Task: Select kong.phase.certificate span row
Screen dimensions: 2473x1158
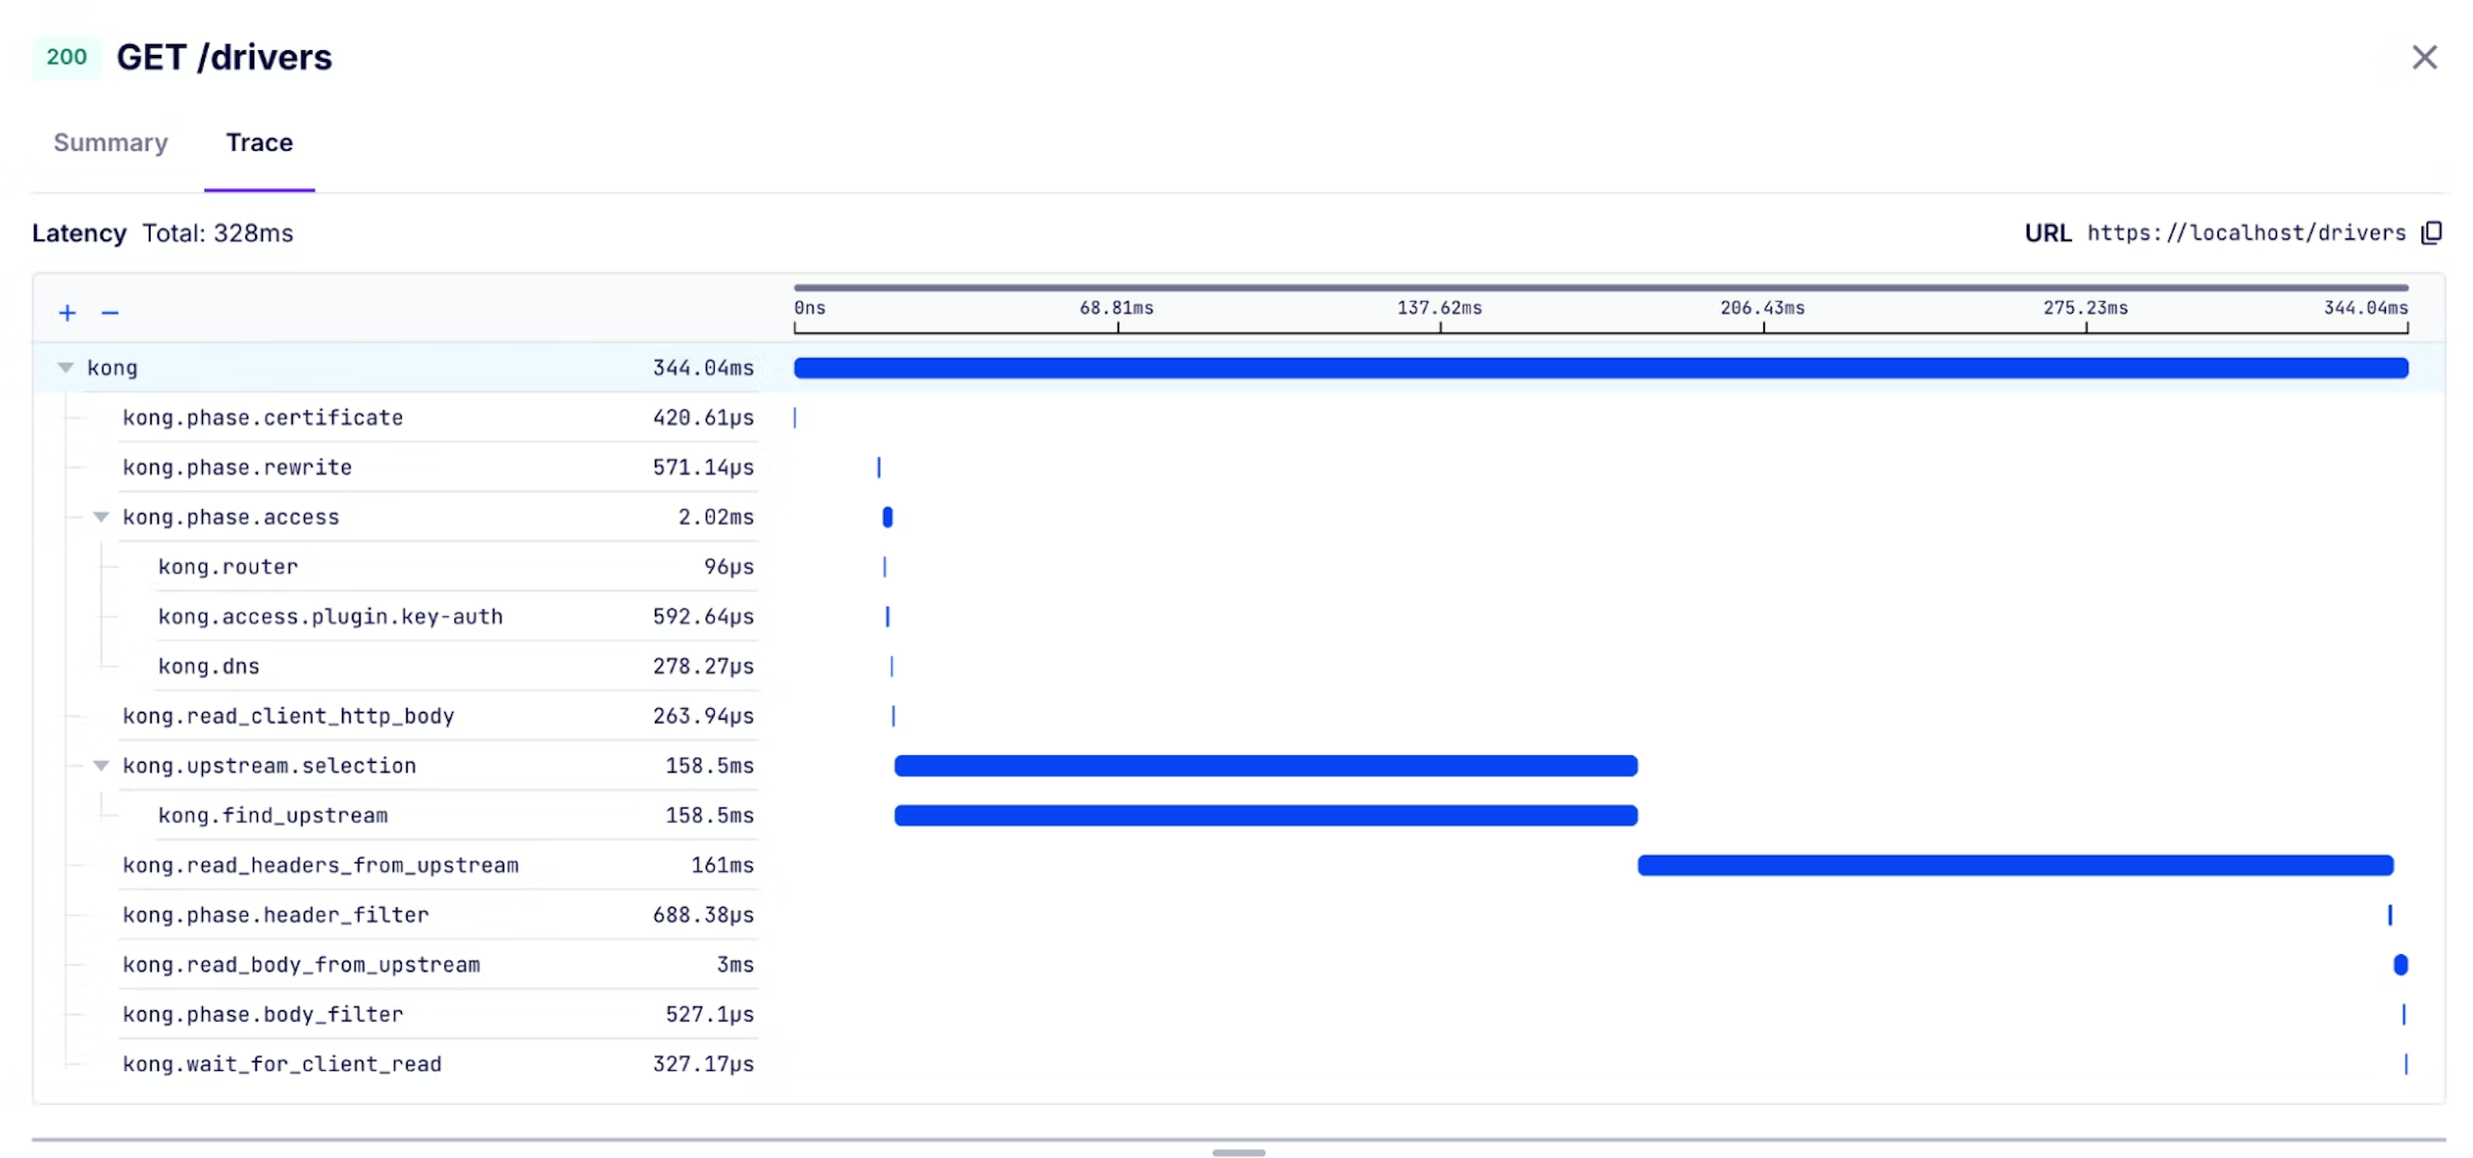Action: (263, 417)
